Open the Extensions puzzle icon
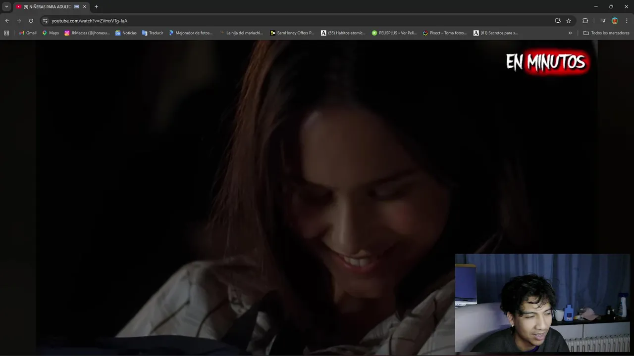Screen dimensions: 634x356 tap(585, 21)
